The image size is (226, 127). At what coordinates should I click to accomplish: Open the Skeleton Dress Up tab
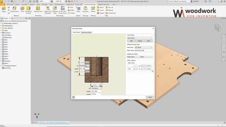point(103,5)
